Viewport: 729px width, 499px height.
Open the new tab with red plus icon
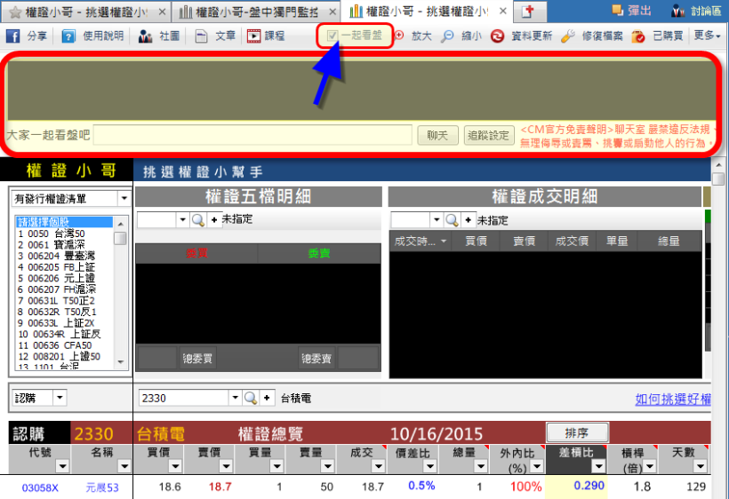tap(528, 12)
